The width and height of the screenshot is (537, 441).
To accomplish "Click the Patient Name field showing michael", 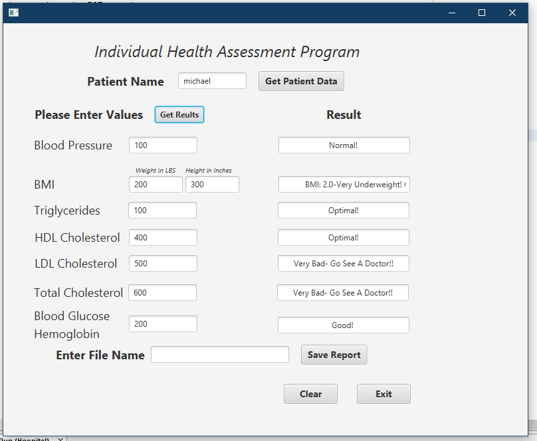I will 212,80.
